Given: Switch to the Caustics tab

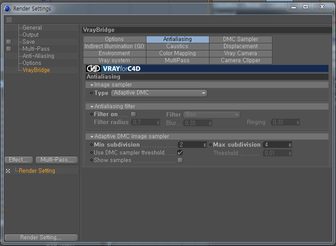Looking at the screenshot, I should click(178, 46).
